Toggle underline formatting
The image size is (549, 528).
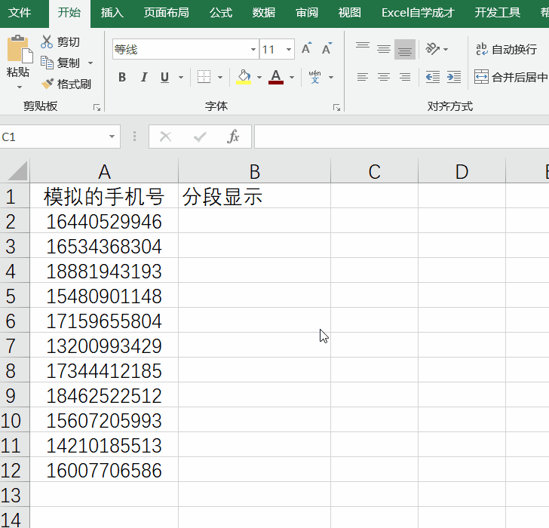(164, 77)
